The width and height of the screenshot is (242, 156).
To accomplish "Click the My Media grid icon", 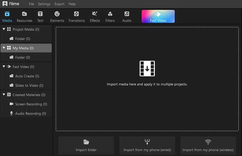I will click(x=9, y=48).
